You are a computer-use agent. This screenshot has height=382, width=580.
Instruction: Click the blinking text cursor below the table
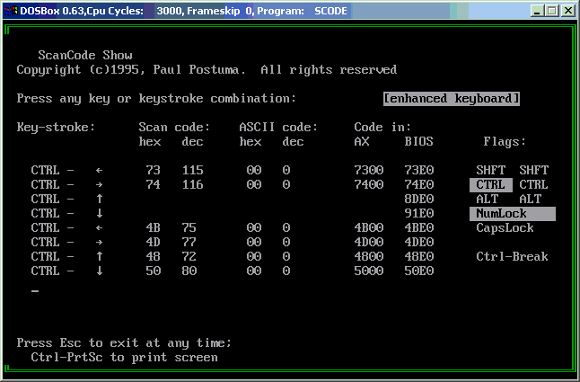35,291
